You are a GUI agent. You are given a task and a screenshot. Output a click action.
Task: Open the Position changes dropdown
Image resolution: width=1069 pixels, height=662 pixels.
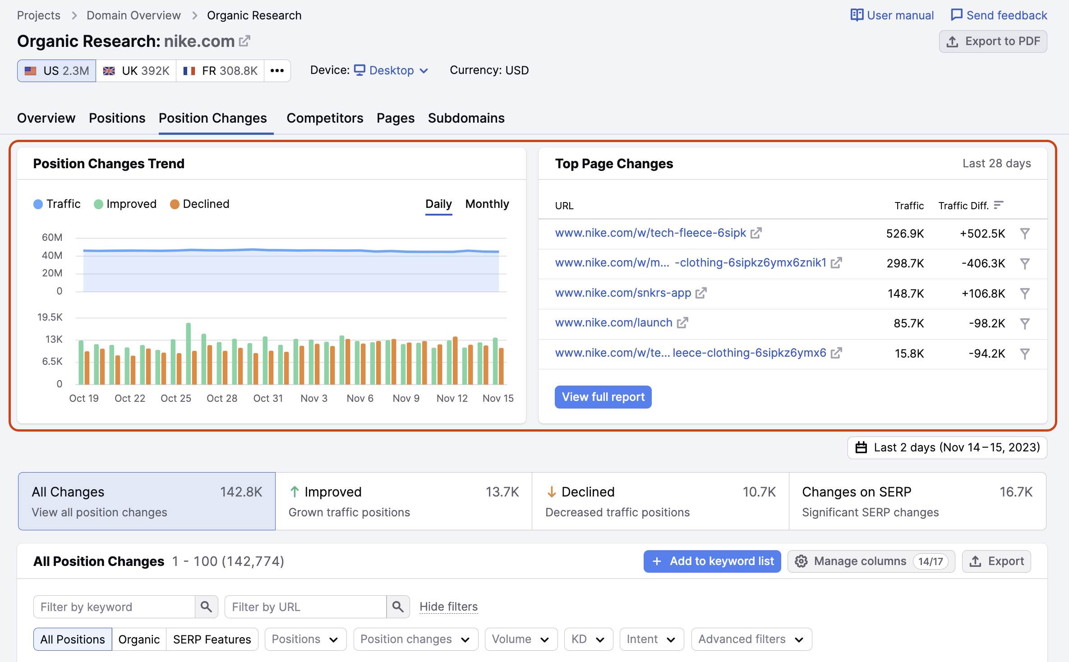415,639
